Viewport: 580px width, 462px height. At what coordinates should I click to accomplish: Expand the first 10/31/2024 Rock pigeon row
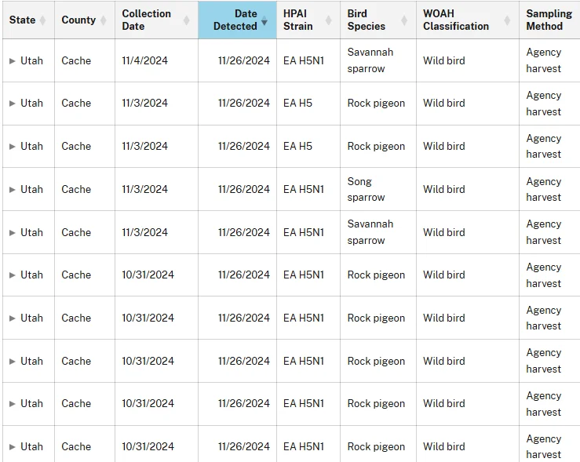click(x=13, y=275)
